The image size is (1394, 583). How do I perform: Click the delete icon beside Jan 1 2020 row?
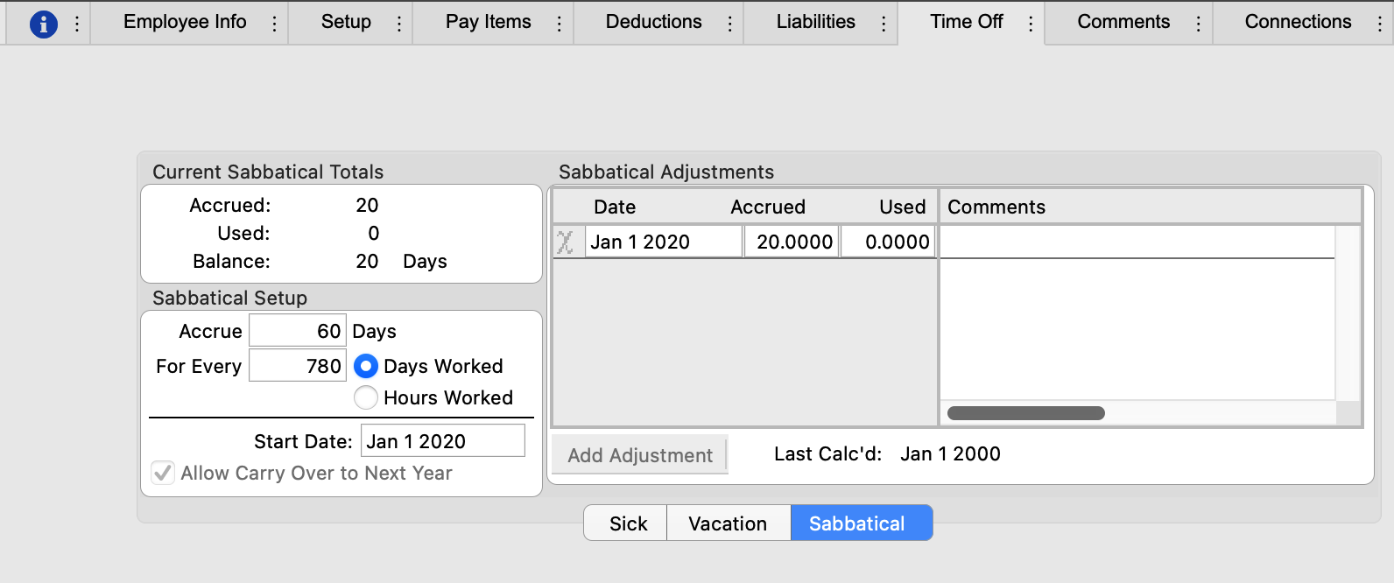[566, 242]
